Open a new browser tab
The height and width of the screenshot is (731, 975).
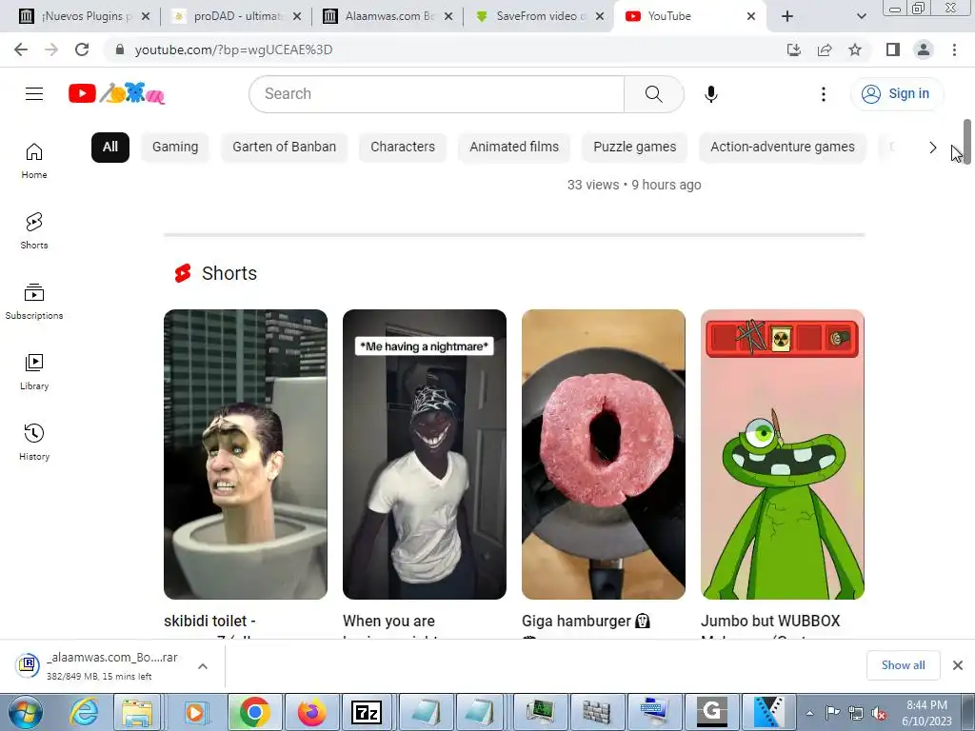coord(787,16)
